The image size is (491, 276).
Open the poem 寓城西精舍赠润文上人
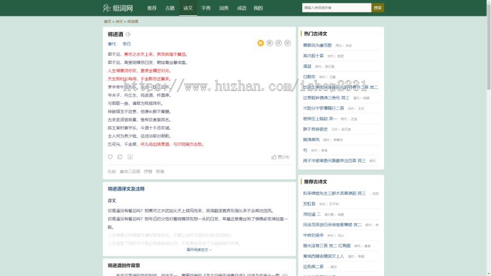coord(323,256)
